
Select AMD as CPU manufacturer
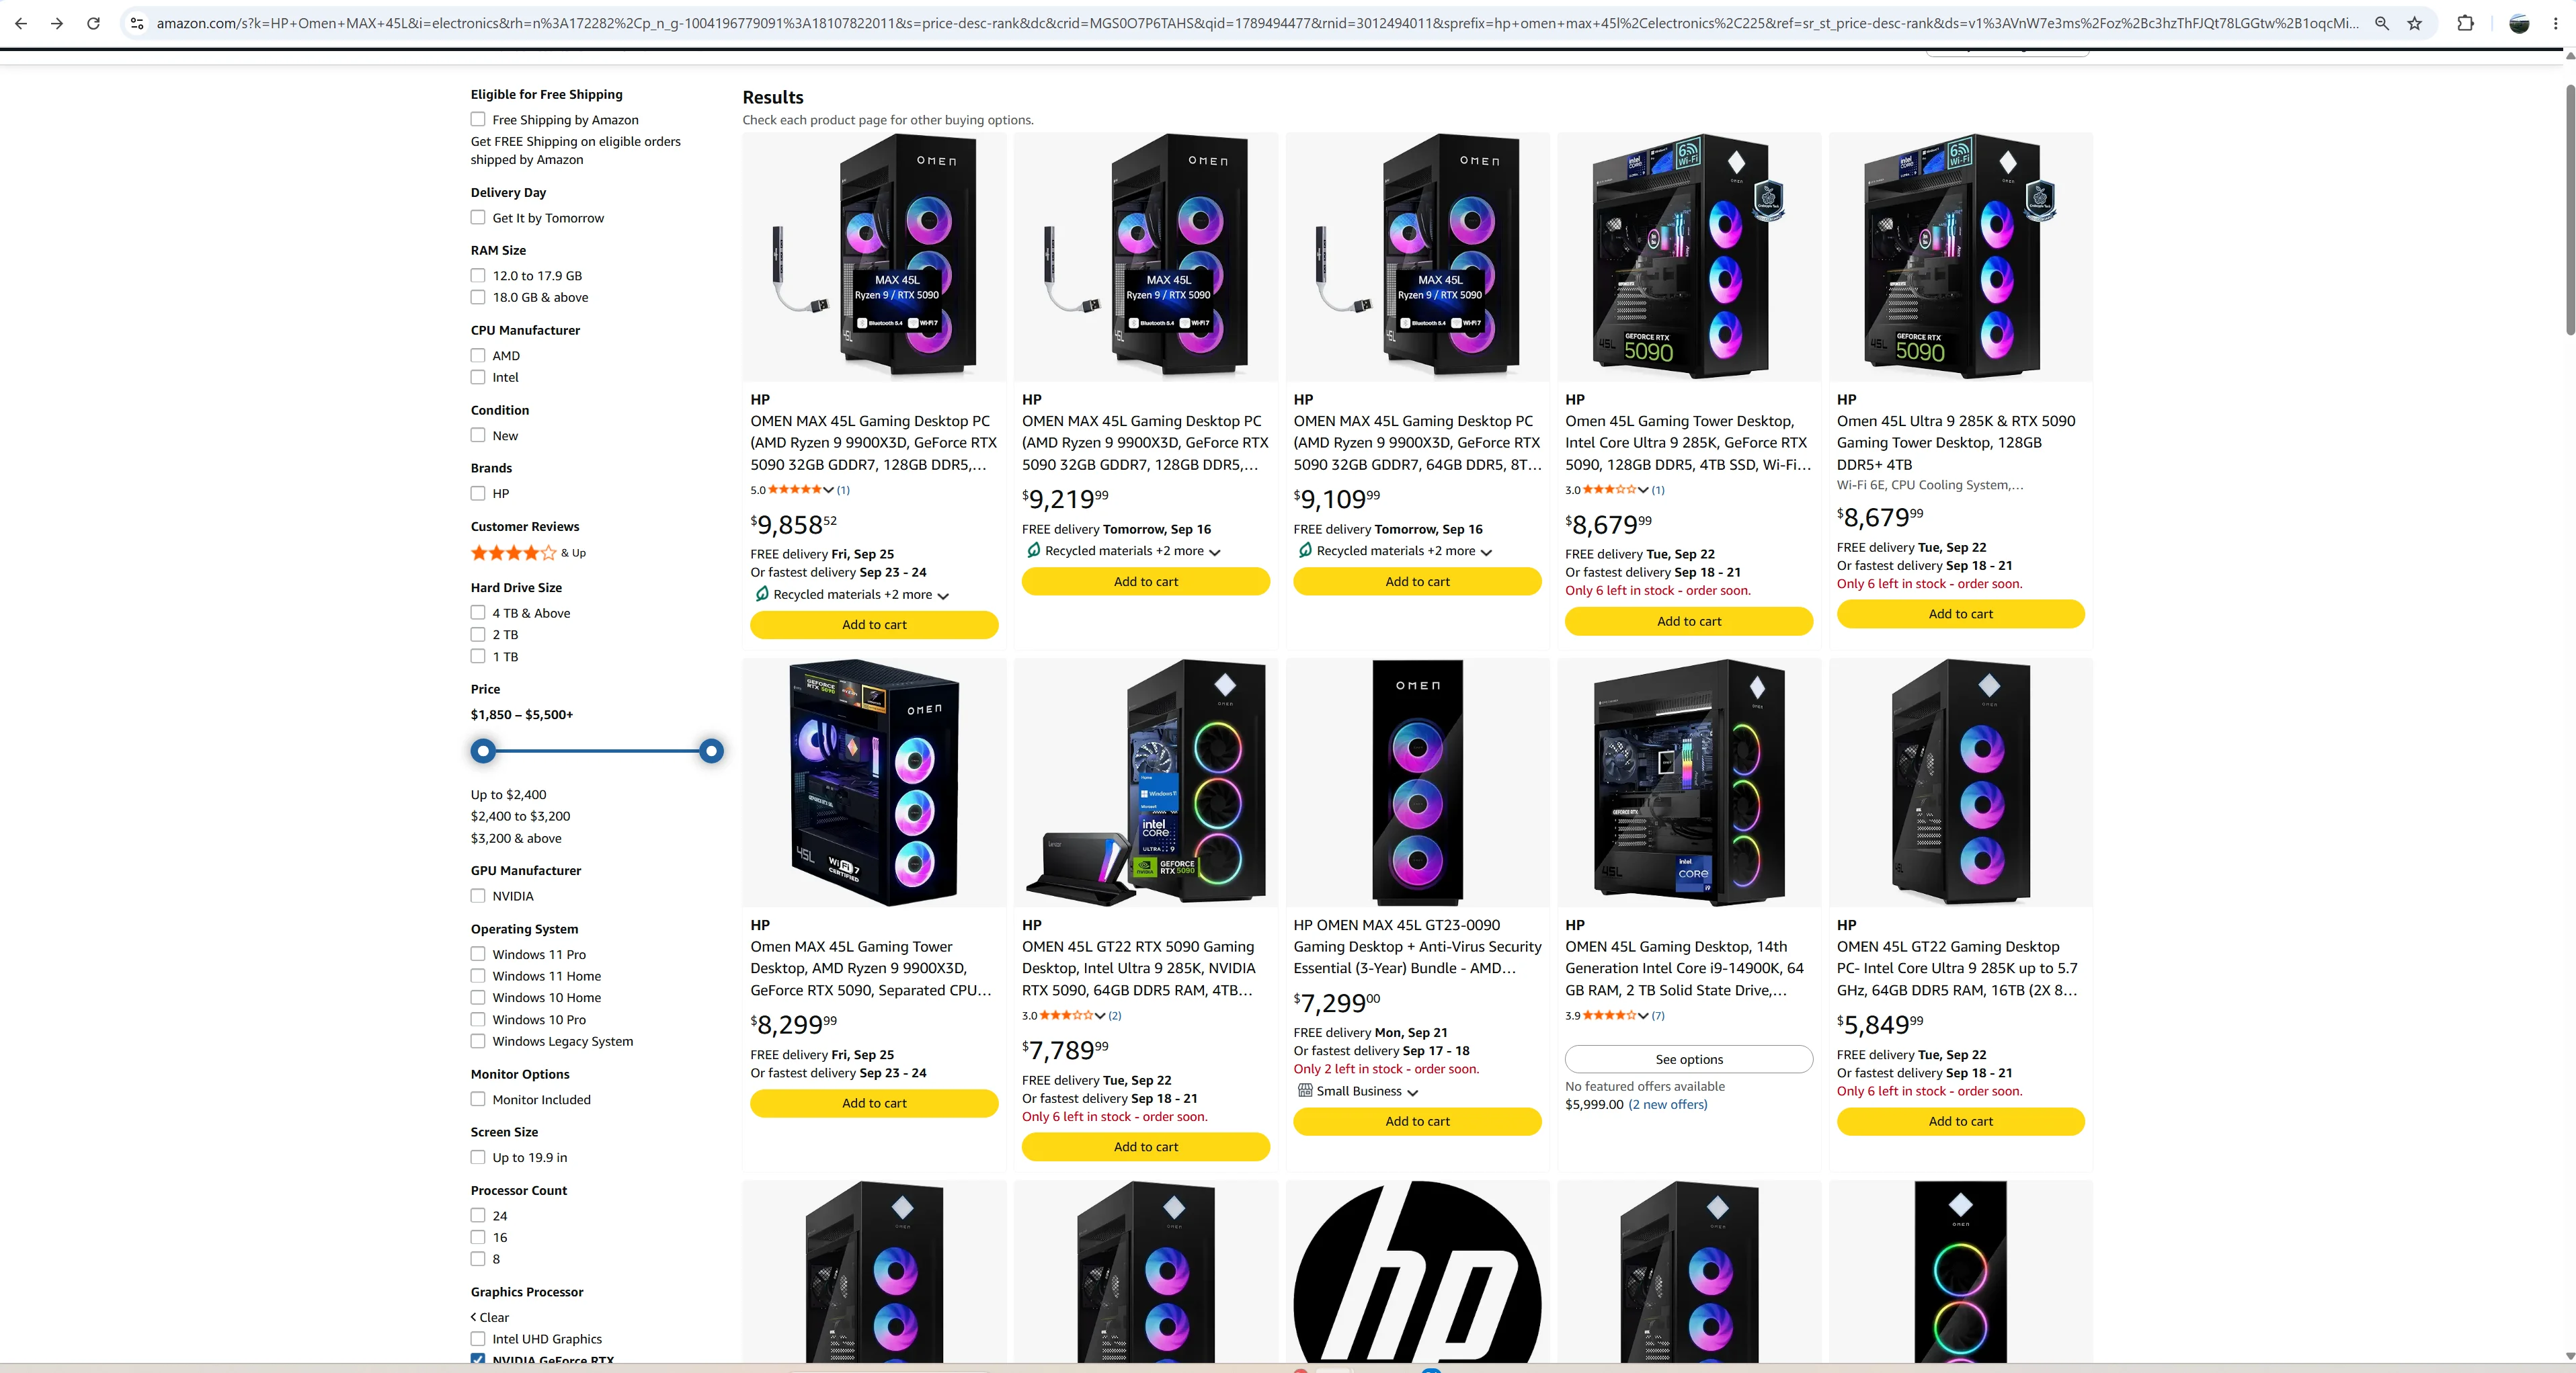click(x=478, y=356)
